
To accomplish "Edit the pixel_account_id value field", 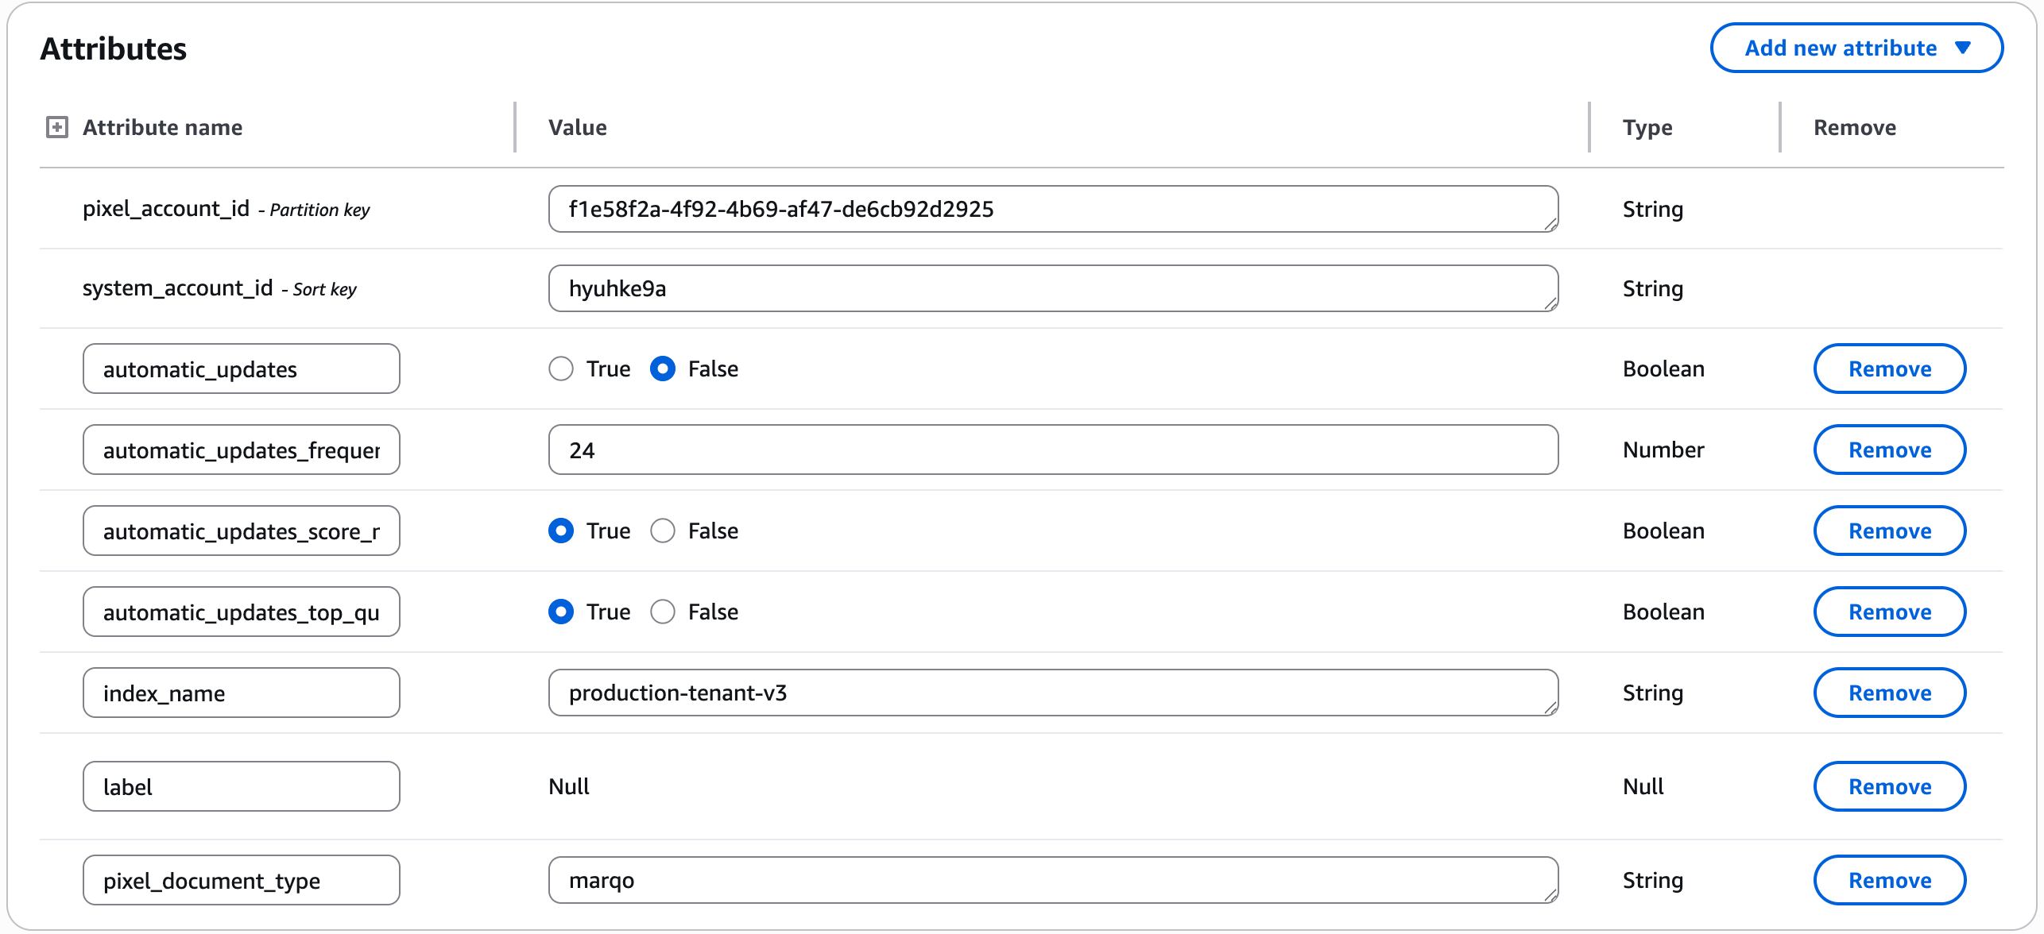I will point(1052,210).
